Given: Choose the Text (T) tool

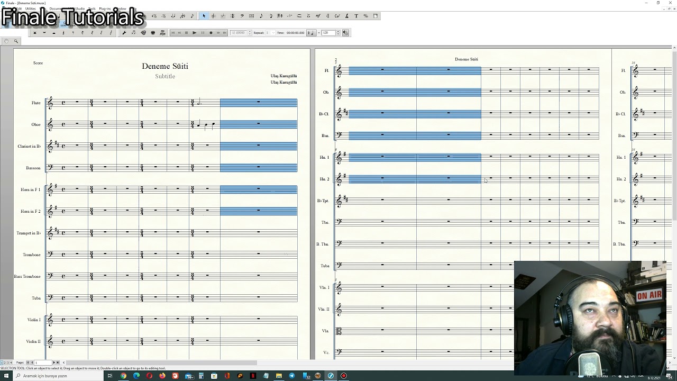Looking at the screenshot, I should (x=356, y=16).
